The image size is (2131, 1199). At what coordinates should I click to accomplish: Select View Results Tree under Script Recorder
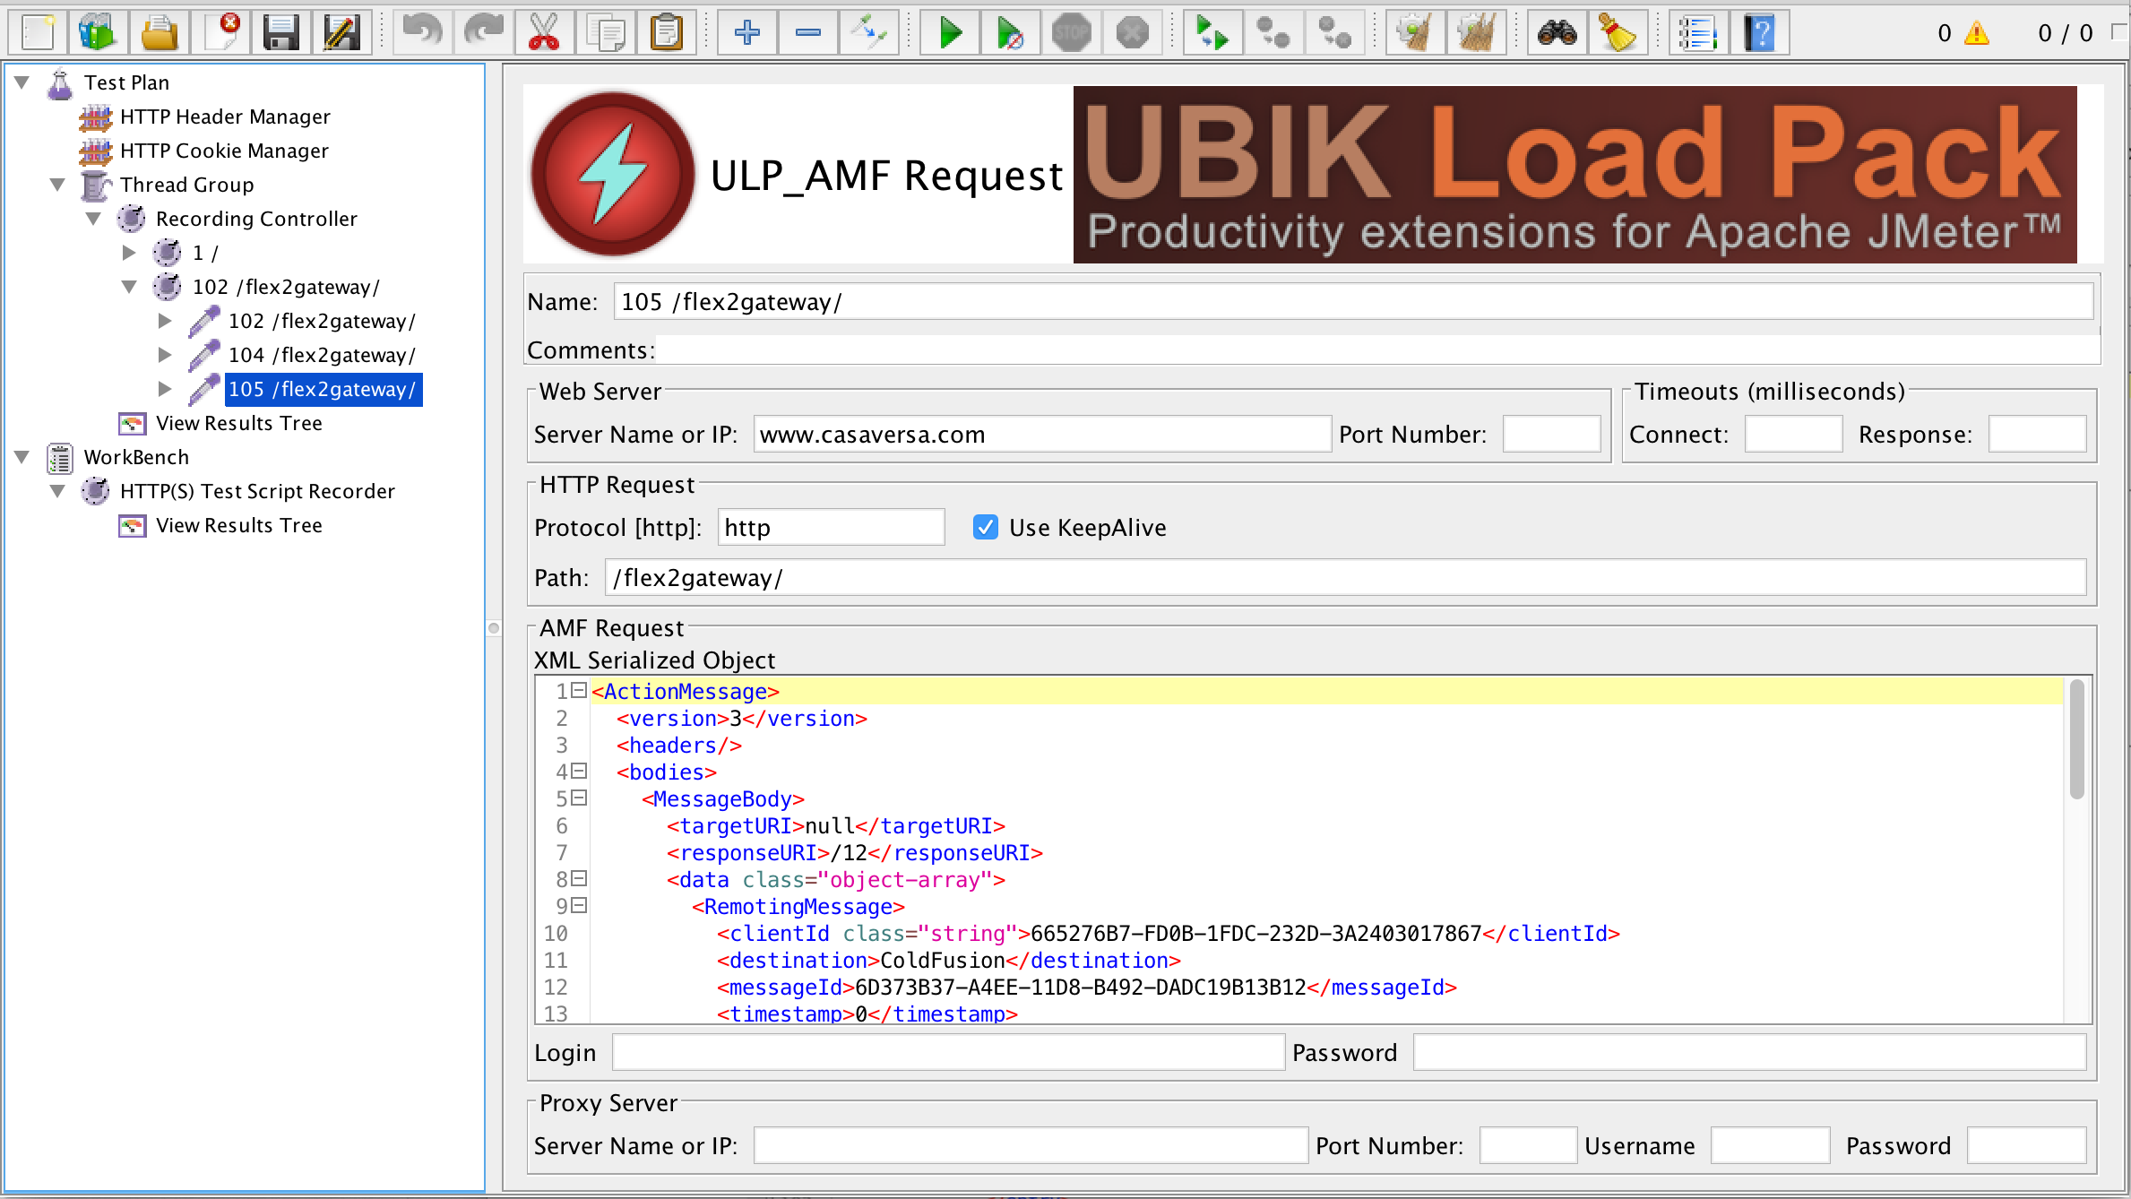click(238, 525)
